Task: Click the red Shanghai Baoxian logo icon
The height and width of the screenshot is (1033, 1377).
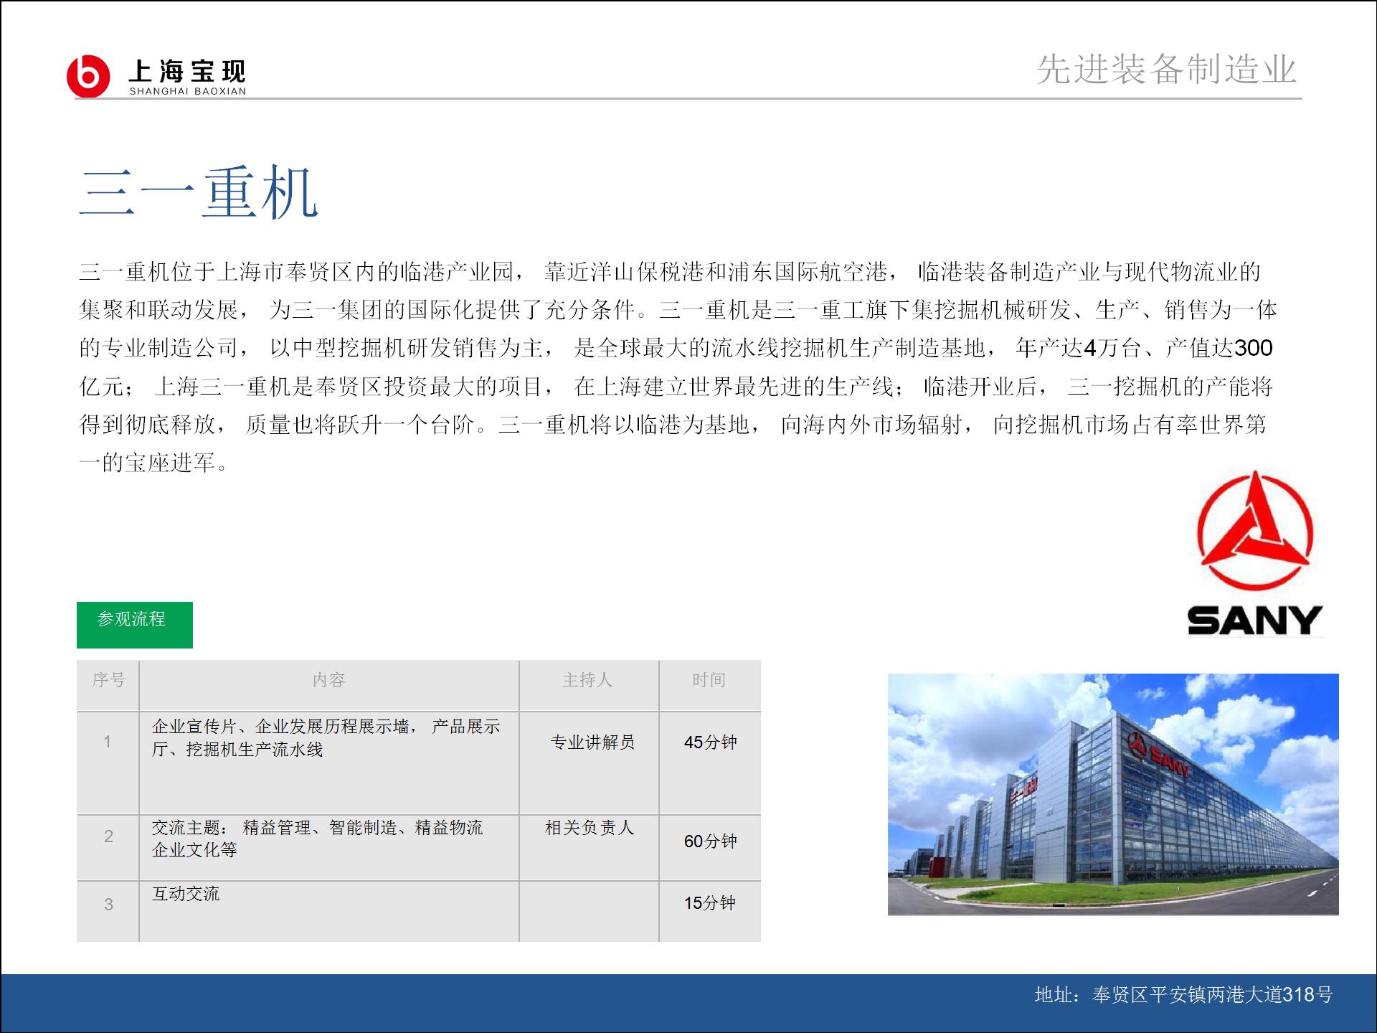Action: [88, 75]
